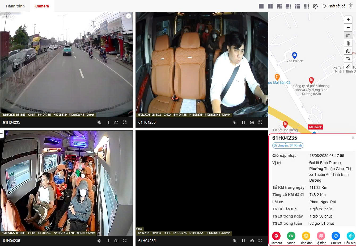The width and height of the screenshot is (356, 246).
Task: Click the trash icon in the top toolbar
Action: [x=351, y=6]
